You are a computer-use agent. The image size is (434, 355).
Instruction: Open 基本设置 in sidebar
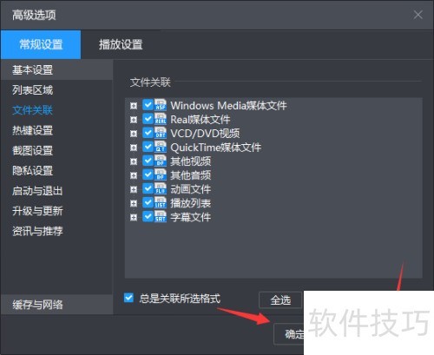56,70
